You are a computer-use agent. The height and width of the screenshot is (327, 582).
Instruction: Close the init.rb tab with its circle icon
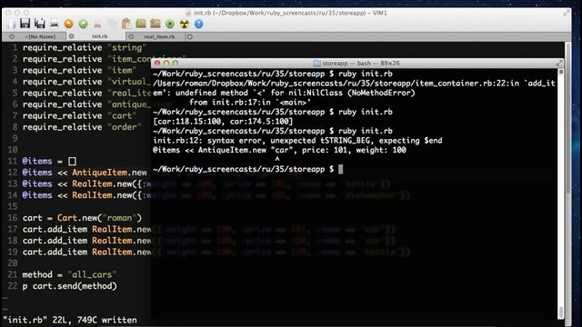[x=71, y=36]
